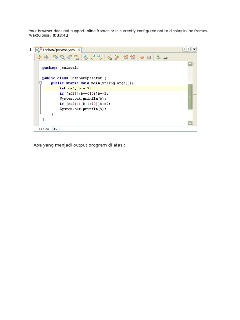Image resolution: width=240 pixels, height=320 pixels.
Task: Start macro recording with red circle icon
Action: (x=142, y=57)
